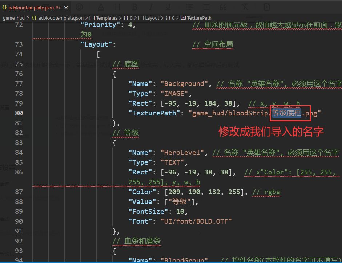Click the // 空间布局 comment

point(213,44)
